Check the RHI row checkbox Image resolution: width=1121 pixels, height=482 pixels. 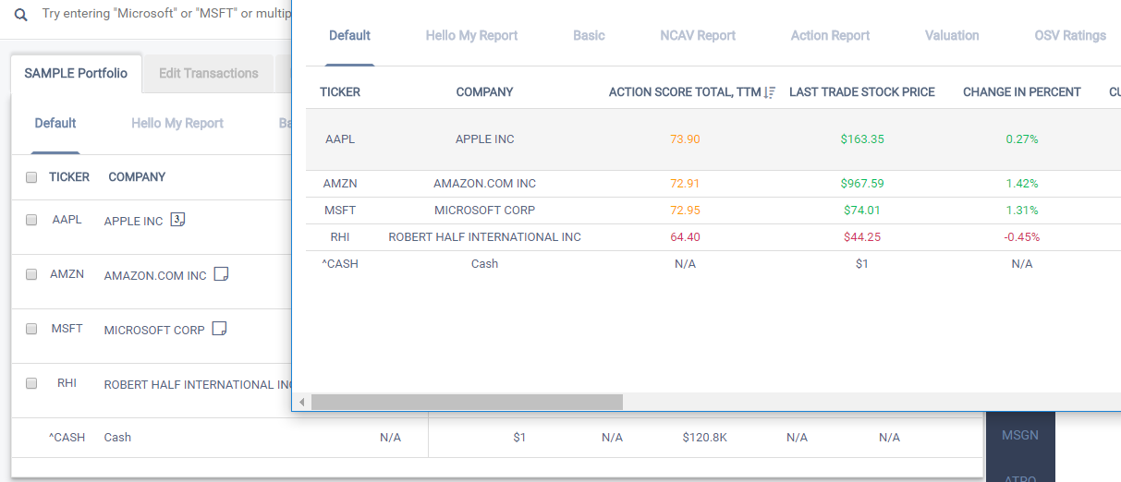click(31, 382)
